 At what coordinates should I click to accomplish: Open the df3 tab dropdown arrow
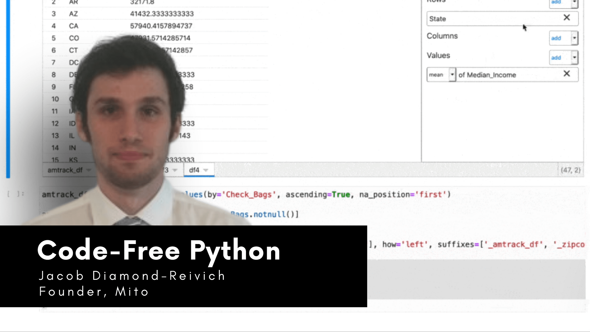point(175,170)
